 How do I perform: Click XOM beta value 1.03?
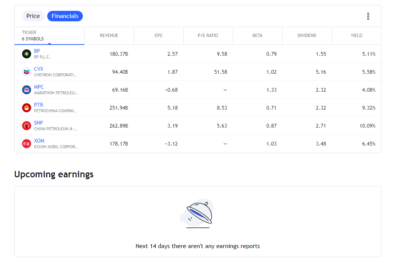[271, 144]
